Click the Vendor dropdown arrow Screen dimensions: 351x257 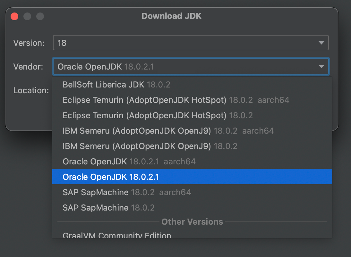point(321,66)
